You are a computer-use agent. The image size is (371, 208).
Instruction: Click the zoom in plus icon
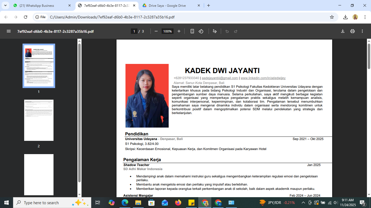click(x=179, y=31)
